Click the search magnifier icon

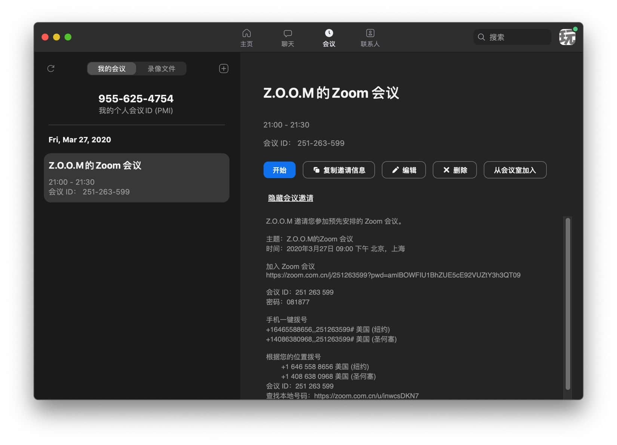click(x=481, y=37)
